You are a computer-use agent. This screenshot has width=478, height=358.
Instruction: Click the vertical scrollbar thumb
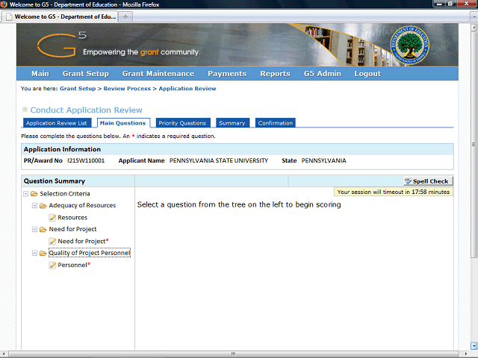pyautogui.click(x=474, y=145)
